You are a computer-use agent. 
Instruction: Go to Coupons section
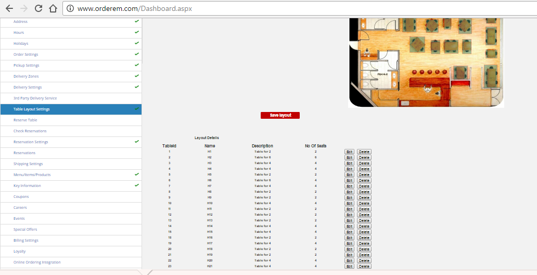coord(21,197)
